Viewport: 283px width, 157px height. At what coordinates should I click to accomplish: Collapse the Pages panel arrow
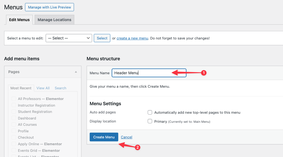click(x=76, y=72)
